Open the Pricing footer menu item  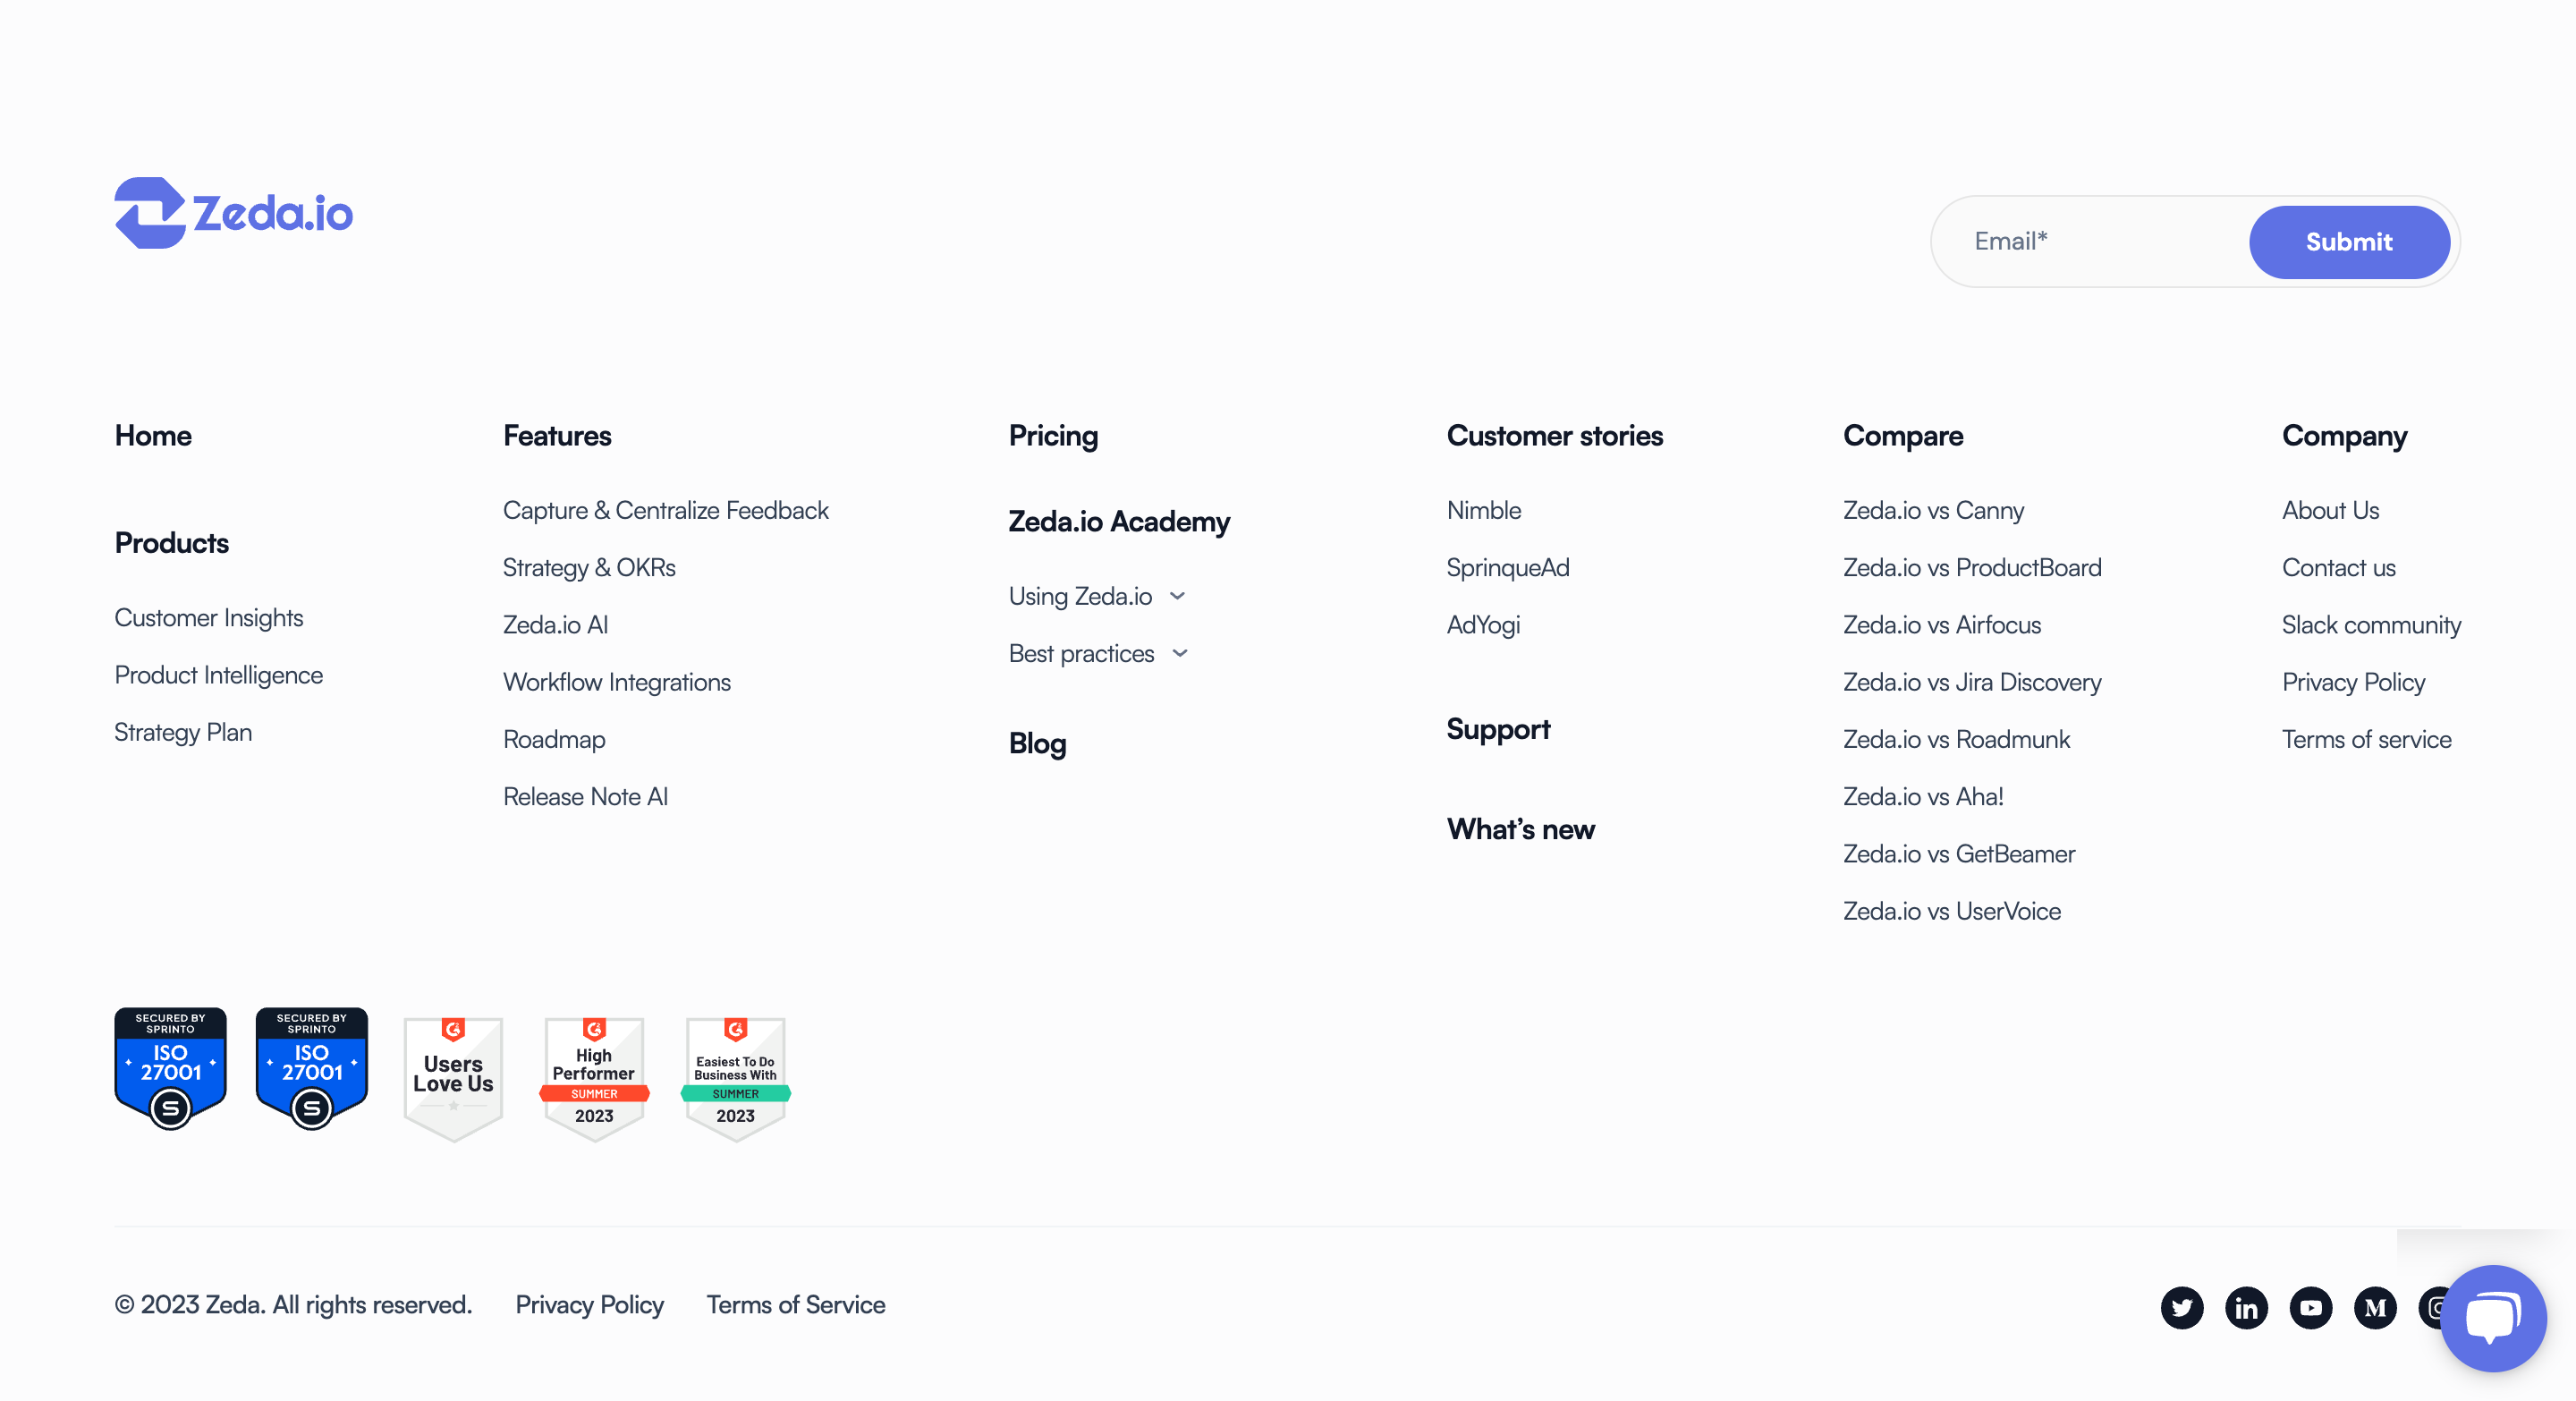coord(1053,436)
